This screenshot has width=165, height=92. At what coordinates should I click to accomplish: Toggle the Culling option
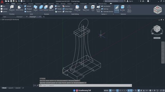coord(117,9)
